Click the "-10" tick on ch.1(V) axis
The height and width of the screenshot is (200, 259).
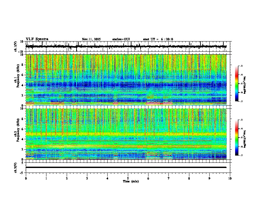click(x=21, y=52)
